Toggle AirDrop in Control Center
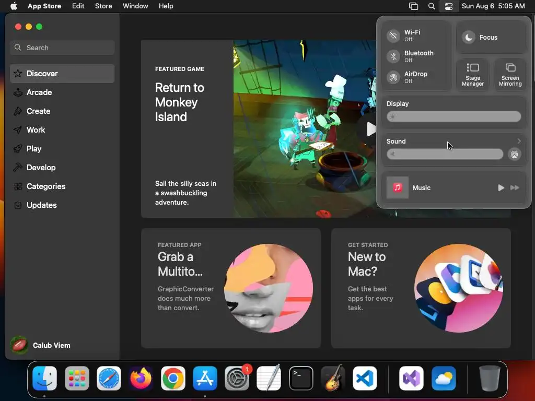535x401 pixels. coord(393,77)
